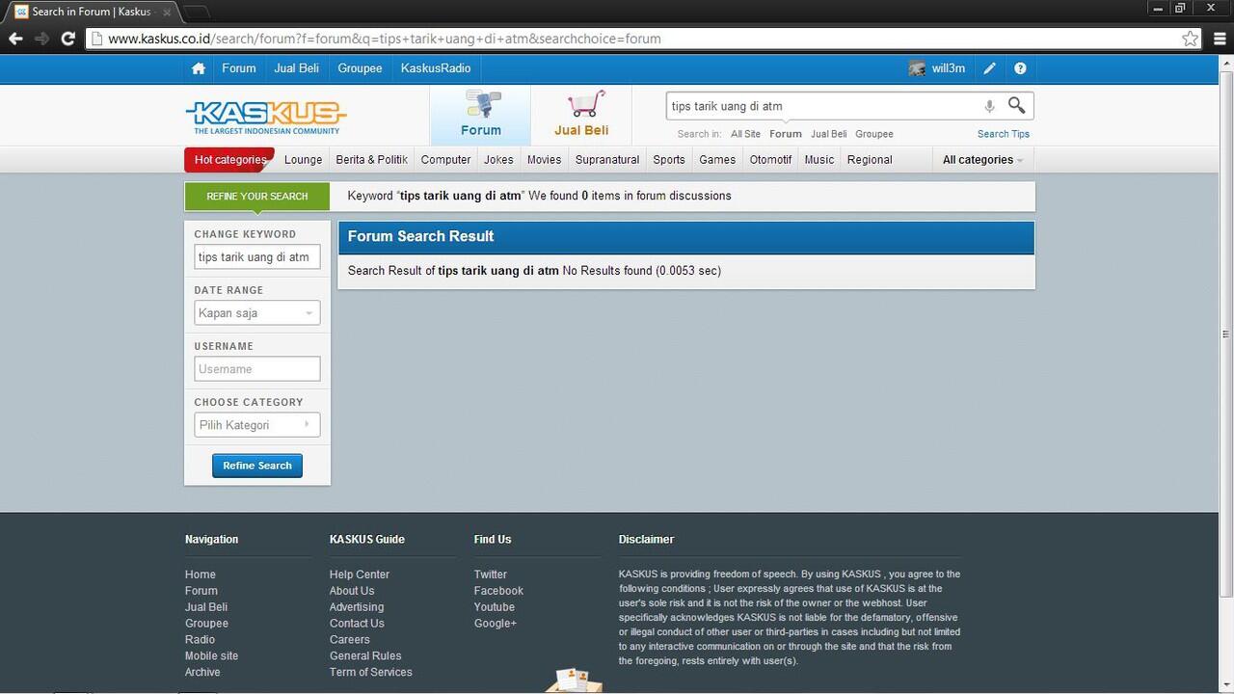Open the Google+ footer link
The image size is (1234, 694).
coord(496,624)
